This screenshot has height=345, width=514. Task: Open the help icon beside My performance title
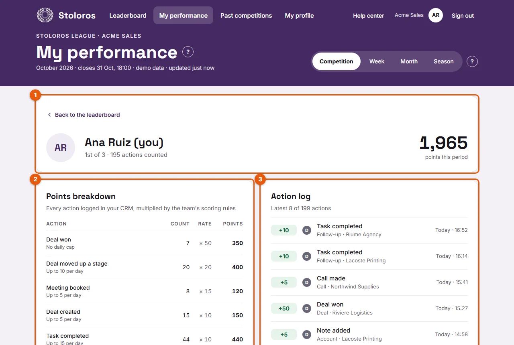pos(188,52)
